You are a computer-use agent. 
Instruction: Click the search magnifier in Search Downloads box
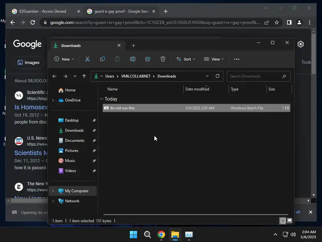tap(284, 76)
